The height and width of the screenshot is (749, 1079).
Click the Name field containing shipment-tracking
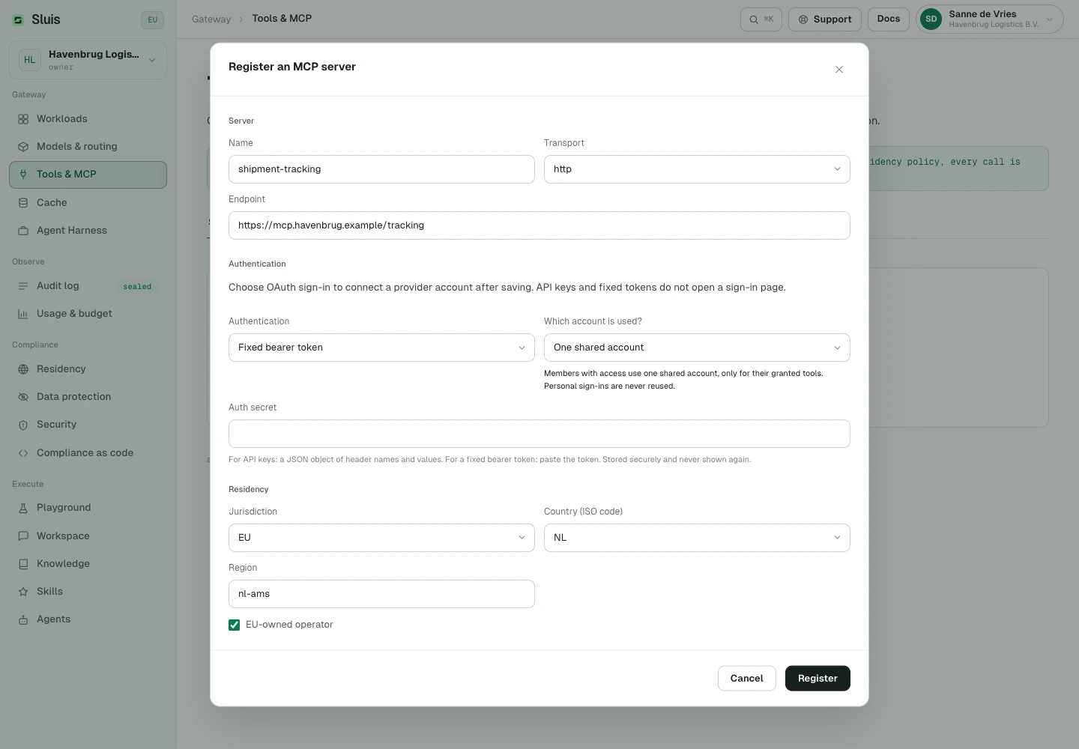pos(381,169)
